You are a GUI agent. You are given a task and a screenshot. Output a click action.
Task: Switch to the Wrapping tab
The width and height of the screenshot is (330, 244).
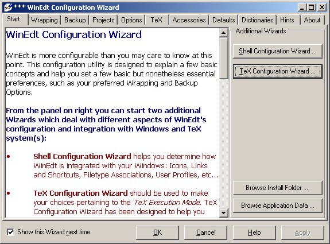tap(44, 20)
